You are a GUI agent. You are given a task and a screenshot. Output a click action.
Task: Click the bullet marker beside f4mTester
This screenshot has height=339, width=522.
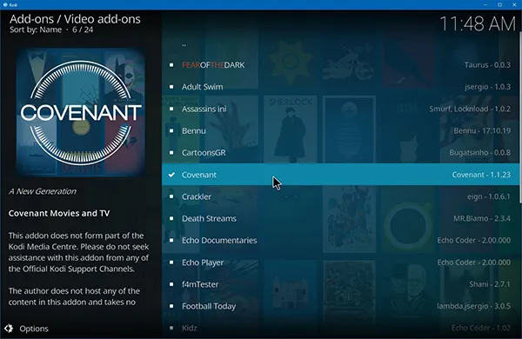pyautogui.click(x=171, y=284)
